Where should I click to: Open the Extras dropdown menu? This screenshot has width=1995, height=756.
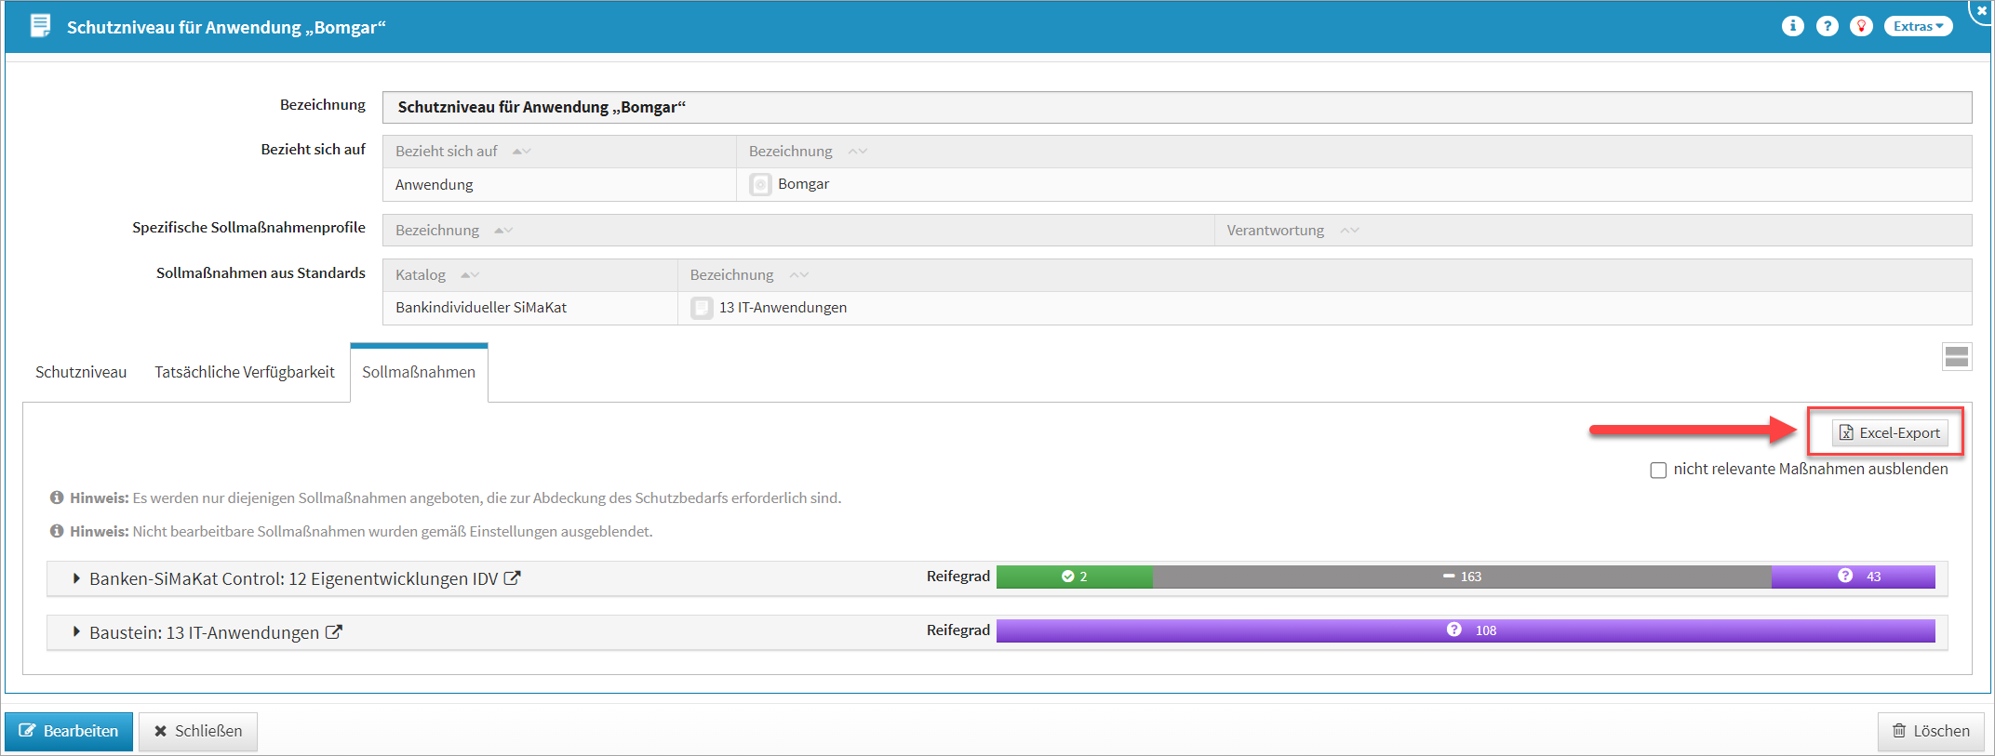[x=1918, y=26]
